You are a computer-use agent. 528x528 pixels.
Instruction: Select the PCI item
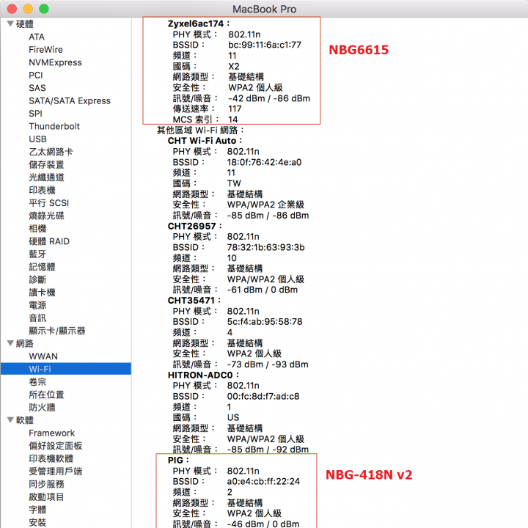36,75
